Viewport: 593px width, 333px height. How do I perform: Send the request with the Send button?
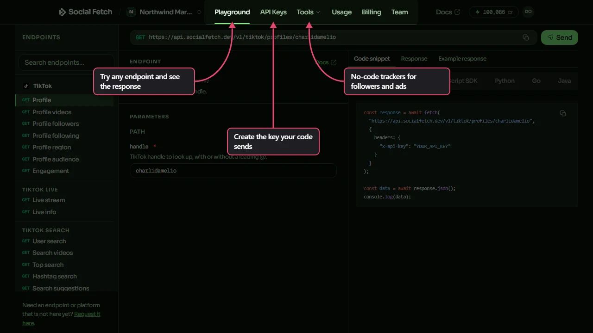point(560,37)
